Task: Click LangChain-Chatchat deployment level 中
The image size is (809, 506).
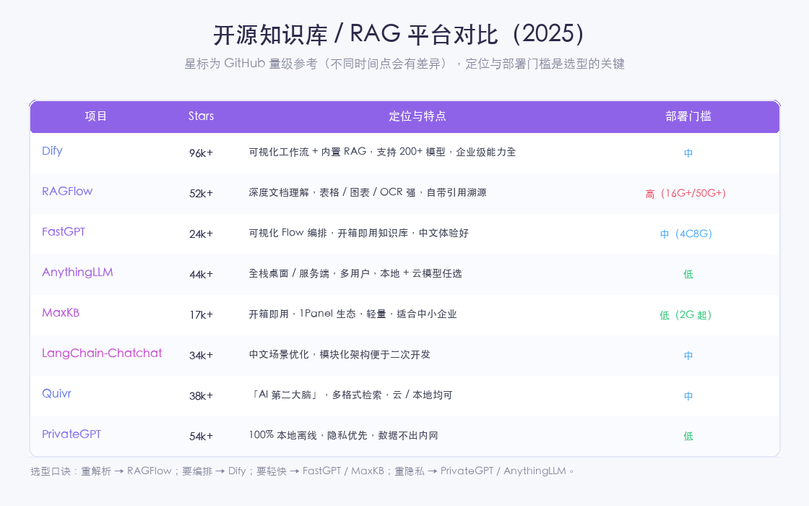Action: coord(688,355)
